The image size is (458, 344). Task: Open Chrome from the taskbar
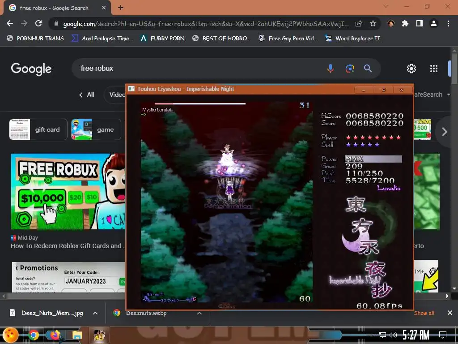33,335
